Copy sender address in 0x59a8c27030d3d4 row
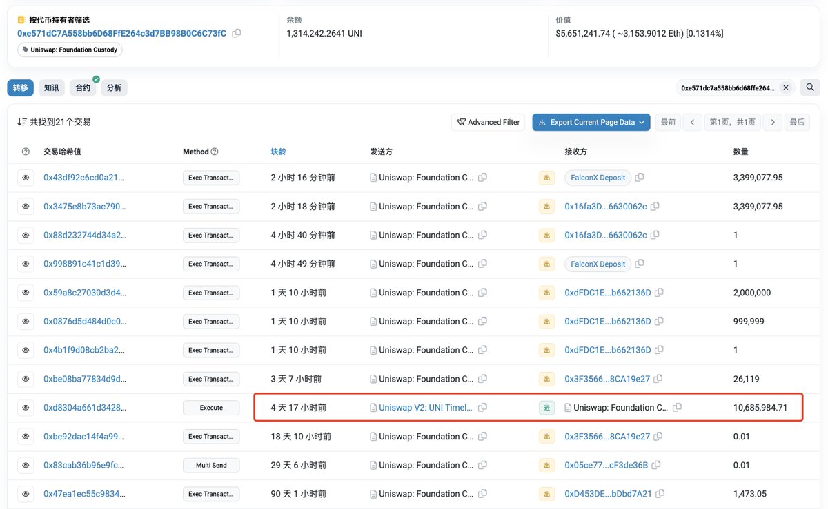The height and width of the screenshot is (509, 828). [482, 293]
